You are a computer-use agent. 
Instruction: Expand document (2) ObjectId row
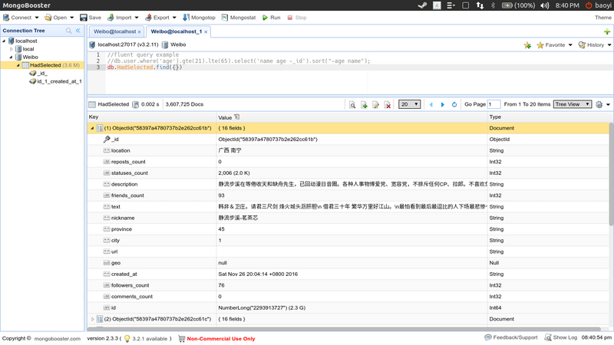(x=92, y=319)
